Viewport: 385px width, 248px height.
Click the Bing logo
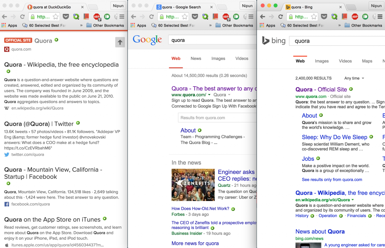[x=274, y=40]
